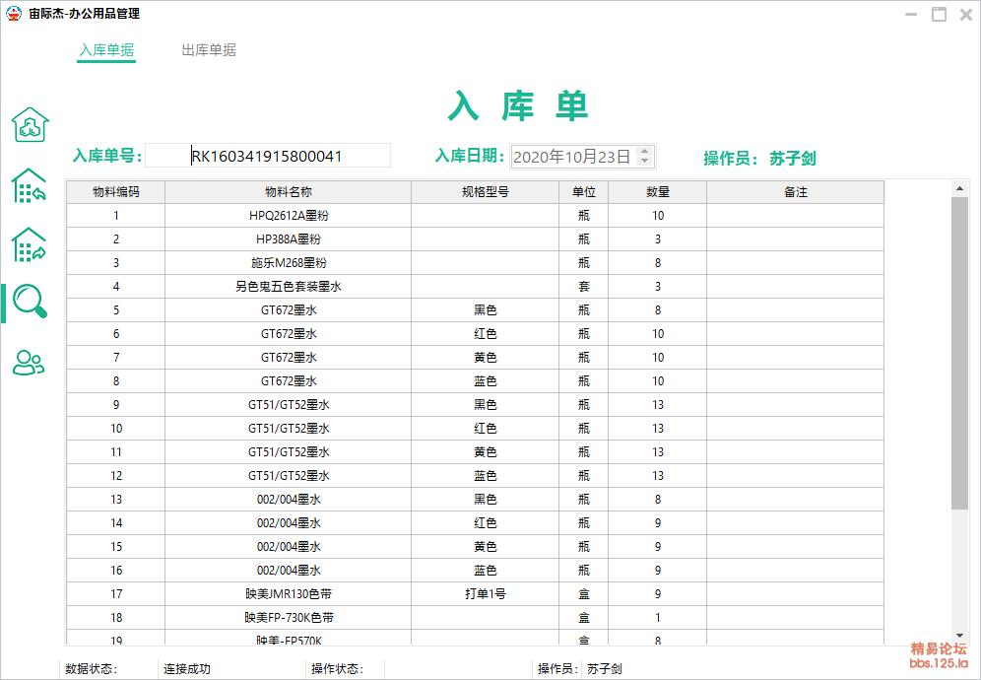Image resolution: width=981 pixels, height=680 pixels.
Task: Select 蓝色 spec cell in row 16
Action: point(485,571)
